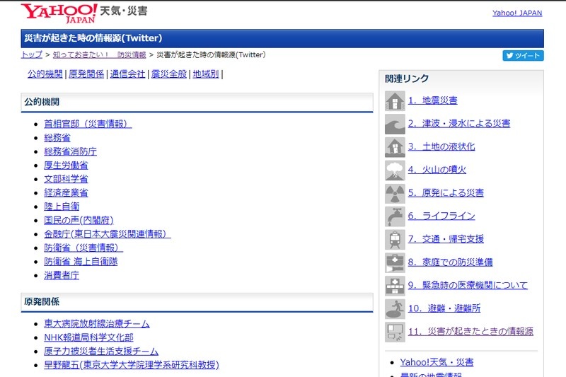The width and height of the screenshot is (566, 377).
Task: Open 2. 津波・浸水による災害 link
Action: 459,123
